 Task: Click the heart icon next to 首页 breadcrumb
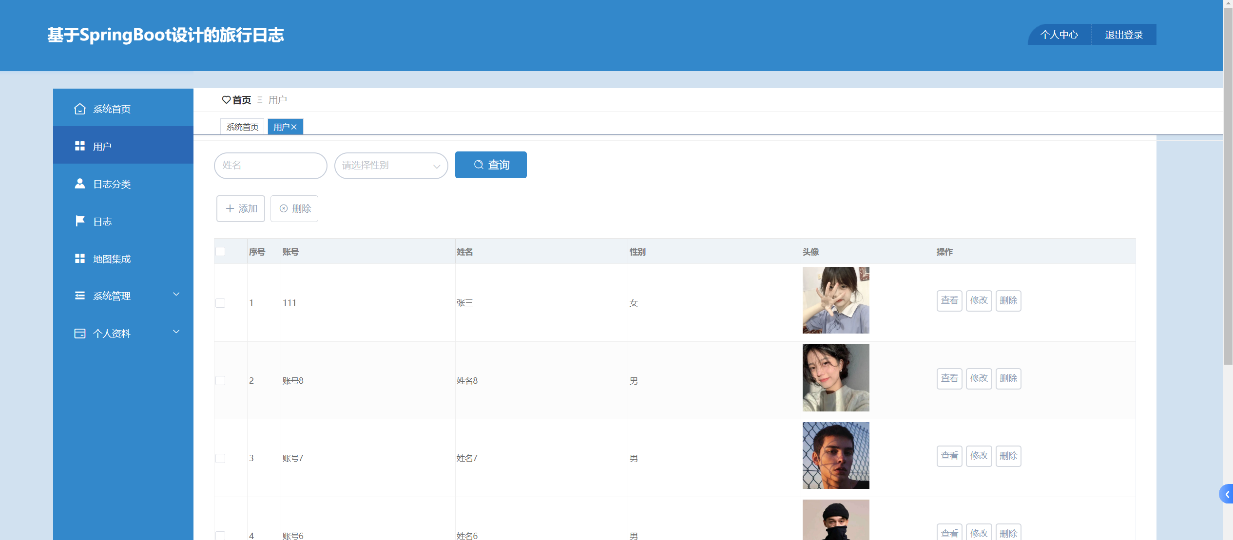pyautogui.click(x=226, y=100)
